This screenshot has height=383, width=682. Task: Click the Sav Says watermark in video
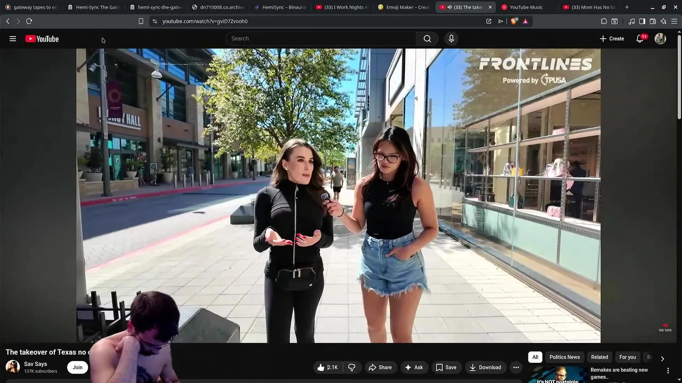pyautogui.click(x=665, y=328)
